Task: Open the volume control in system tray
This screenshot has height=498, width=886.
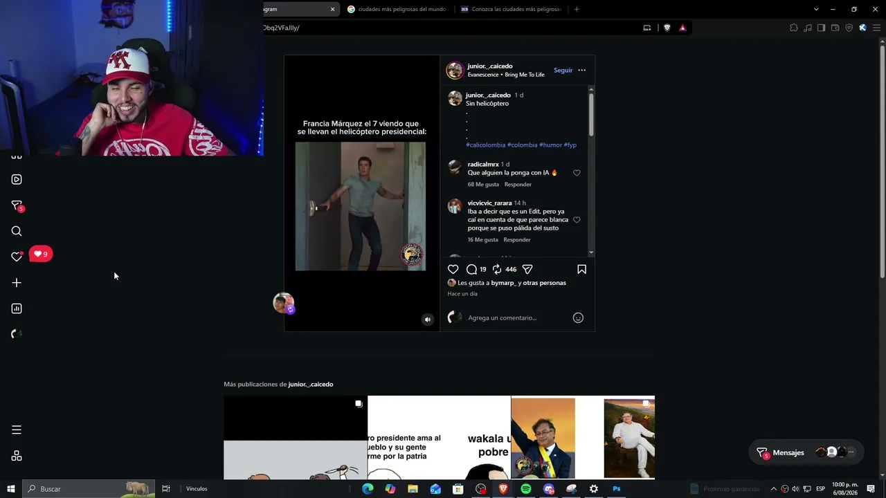Action: (x=795, y=489)
